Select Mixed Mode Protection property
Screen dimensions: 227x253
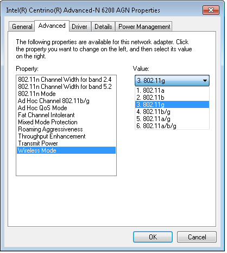pos(66,122)
